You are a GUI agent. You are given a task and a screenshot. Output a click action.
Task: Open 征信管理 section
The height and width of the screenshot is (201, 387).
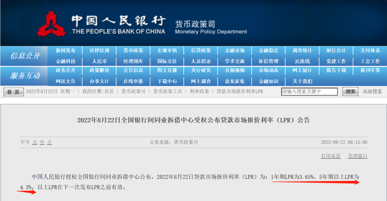pos(268,61)
